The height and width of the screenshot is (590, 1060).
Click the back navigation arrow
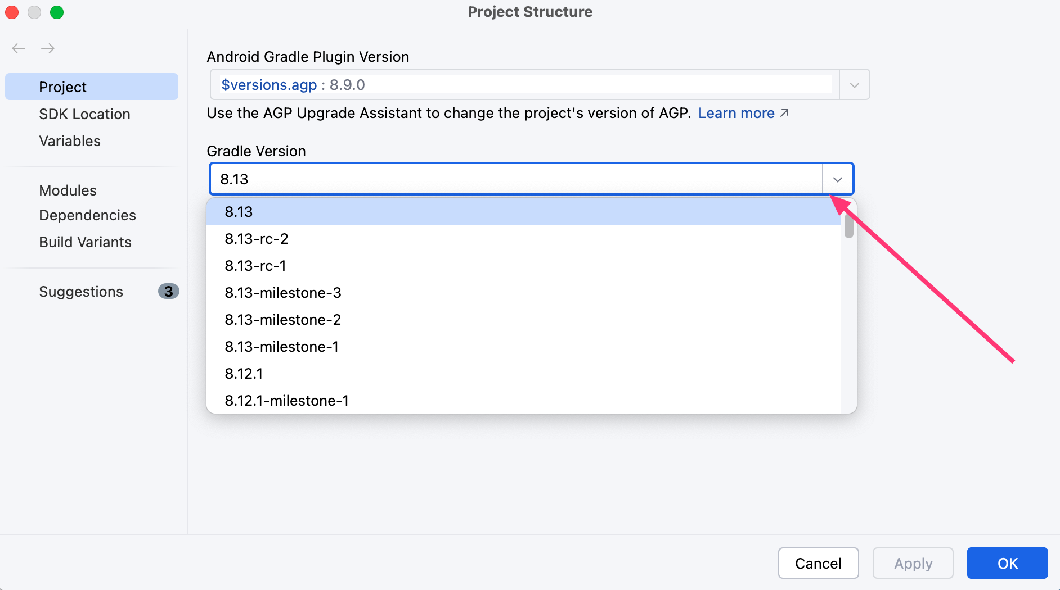[x=19, y=48]
